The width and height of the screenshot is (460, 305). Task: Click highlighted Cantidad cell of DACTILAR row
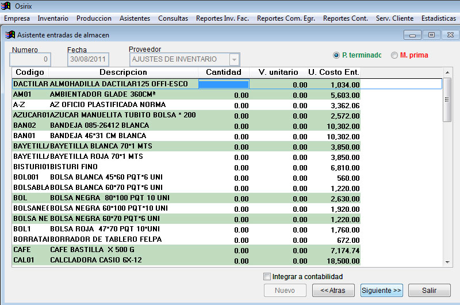pyautogui.click(x=224, y=84)
